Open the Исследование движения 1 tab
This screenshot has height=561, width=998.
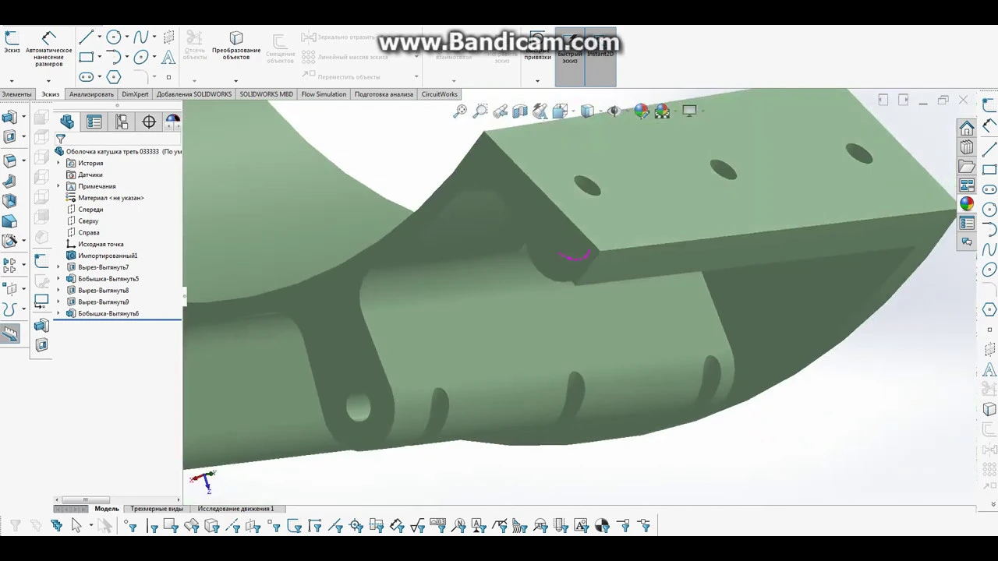click(x=235, y=509)
